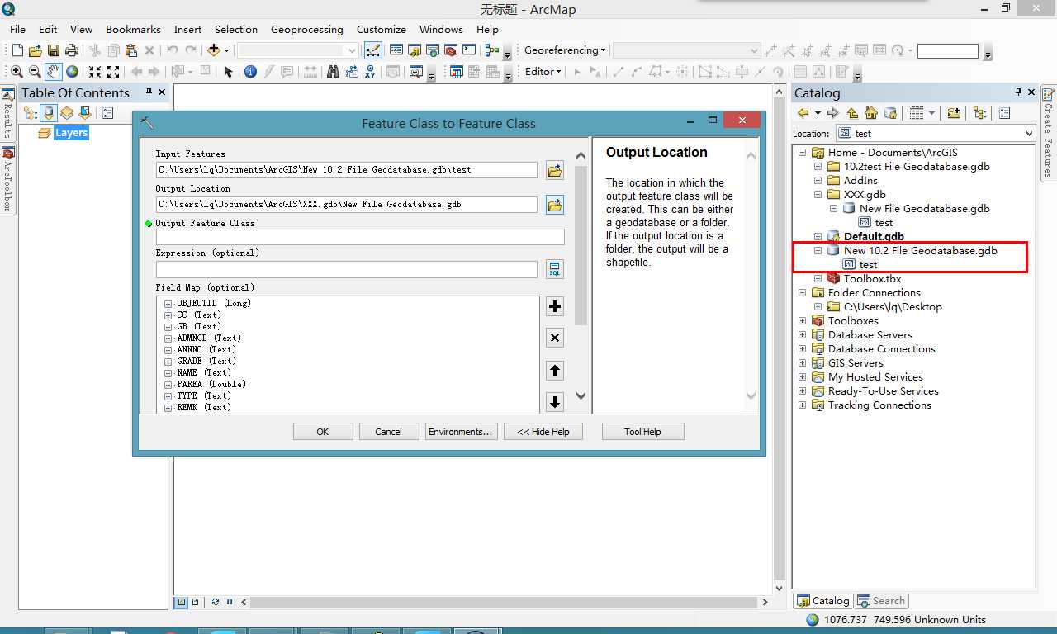Open the Customize menu
The width and height of the screenshot is (1057, 634).
(x=381, y=29)
